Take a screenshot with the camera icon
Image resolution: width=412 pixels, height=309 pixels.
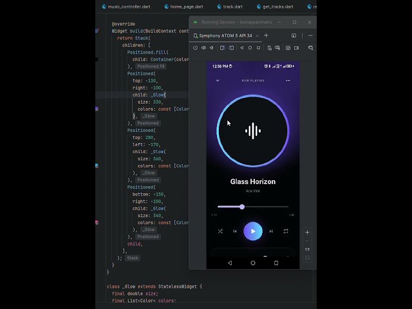288,48
